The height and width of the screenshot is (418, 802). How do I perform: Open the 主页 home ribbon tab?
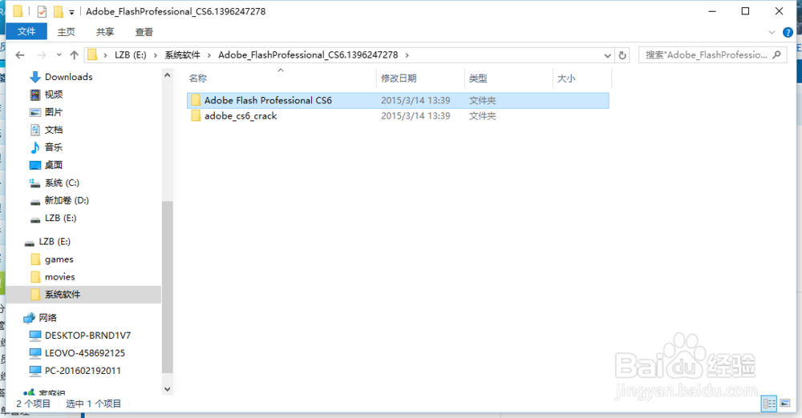point(66,32)
